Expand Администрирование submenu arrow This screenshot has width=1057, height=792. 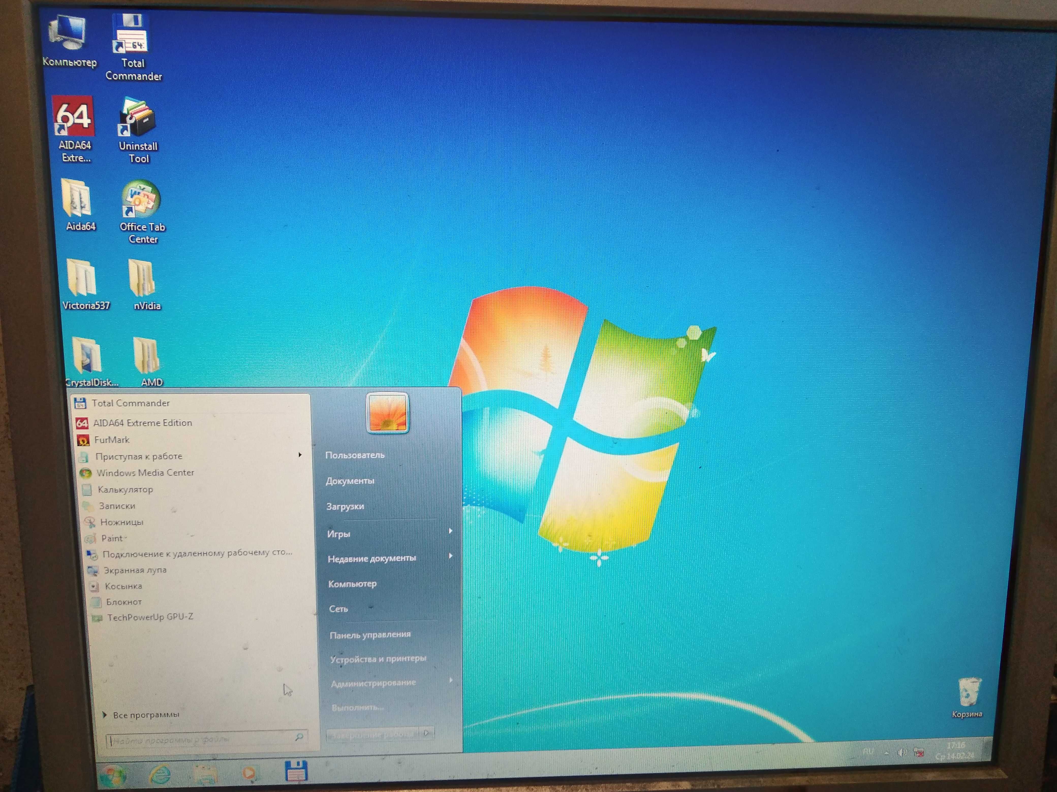click(451, 680)
